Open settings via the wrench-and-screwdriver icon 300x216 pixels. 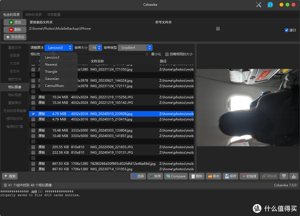[x=259, y=5]
